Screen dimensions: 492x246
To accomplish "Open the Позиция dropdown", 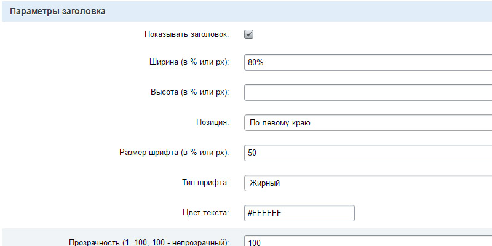I will click(368, 122).
